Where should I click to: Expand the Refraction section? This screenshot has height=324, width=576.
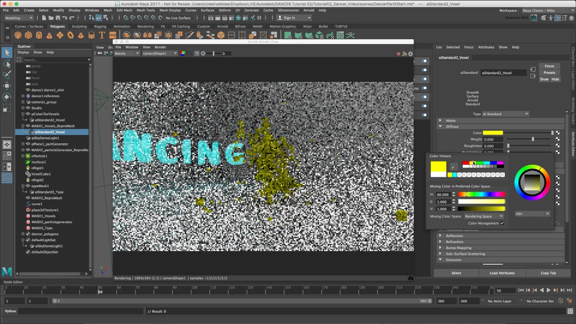point(440,242)
